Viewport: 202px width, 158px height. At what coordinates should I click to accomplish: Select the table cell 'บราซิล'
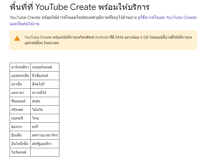tap(20, 84)
